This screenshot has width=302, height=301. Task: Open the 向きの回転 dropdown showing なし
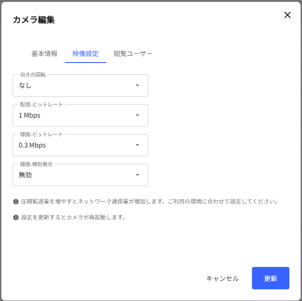(x=80, y=85)
